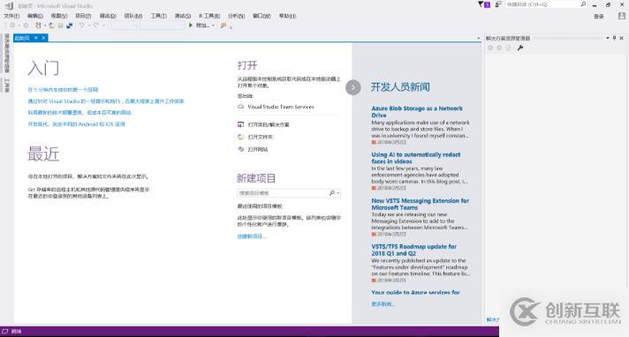This screenshot has width=629, height=337.
Task: Open Using AI to automatically redact faces article
Action: tap(415, 158)
